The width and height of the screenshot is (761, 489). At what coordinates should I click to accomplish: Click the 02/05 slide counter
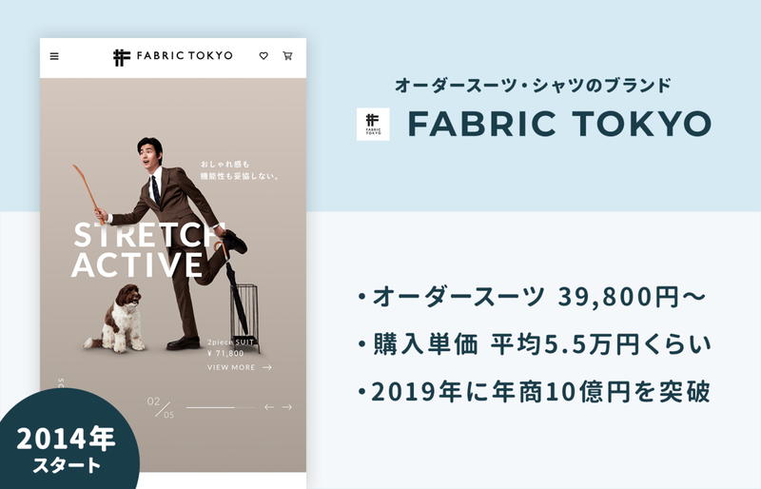[161, 407]
